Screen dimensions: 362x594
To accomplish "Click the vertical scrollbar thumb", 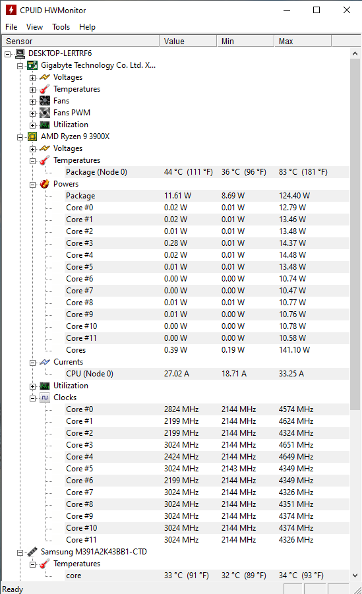I will [x=355, y=234].
